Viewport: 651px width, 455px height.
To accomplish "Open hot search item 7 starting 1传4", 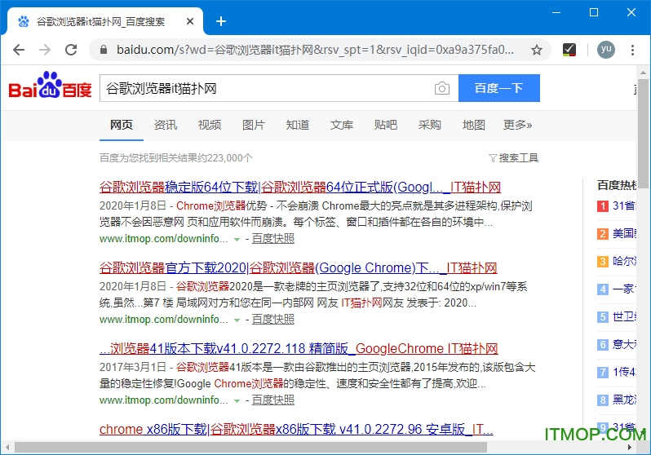I will (624, 372).
